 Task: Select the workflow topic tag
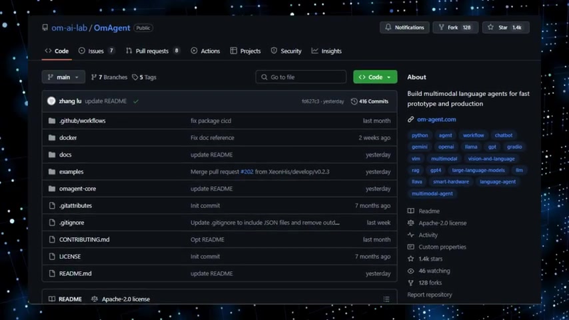click(x=474, y=135)
